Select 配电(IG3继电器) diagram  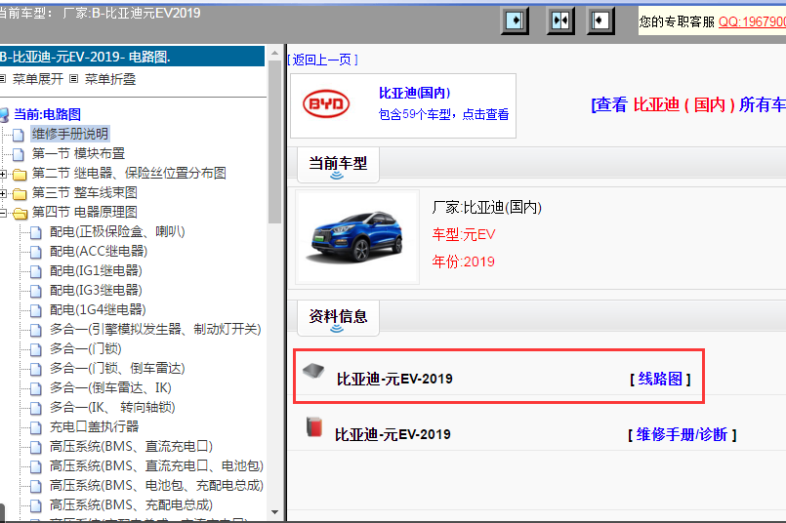(x=96, y=290)
